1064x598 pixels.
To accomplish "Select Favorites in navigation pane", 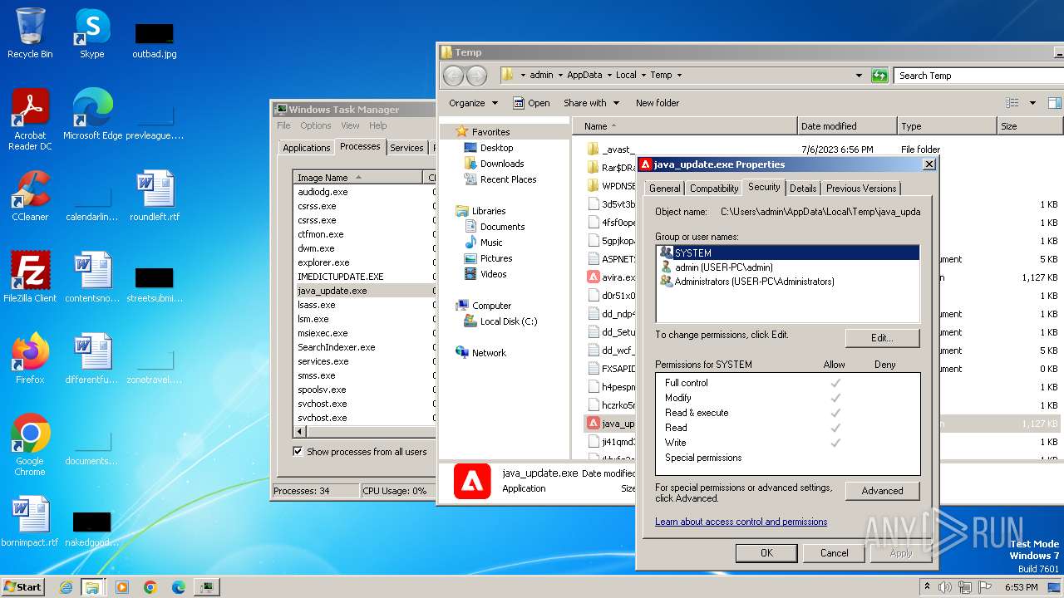I will click(x=490, y=132).
